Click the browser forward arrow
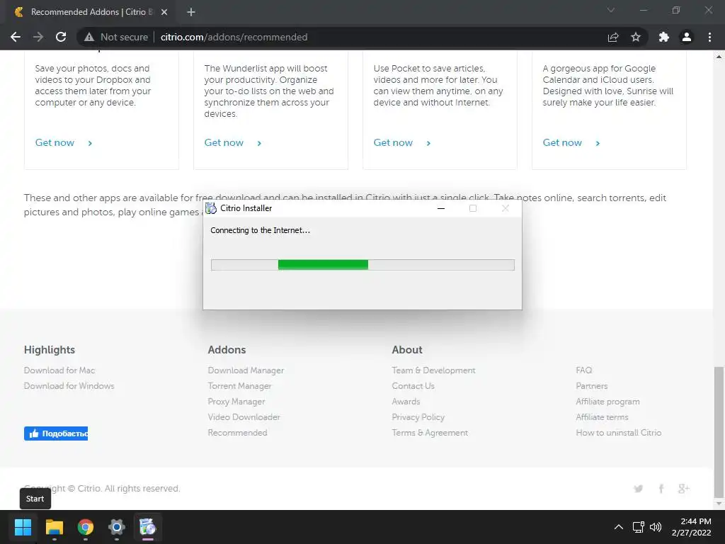 pyautogui.click(x=38, y=37)
